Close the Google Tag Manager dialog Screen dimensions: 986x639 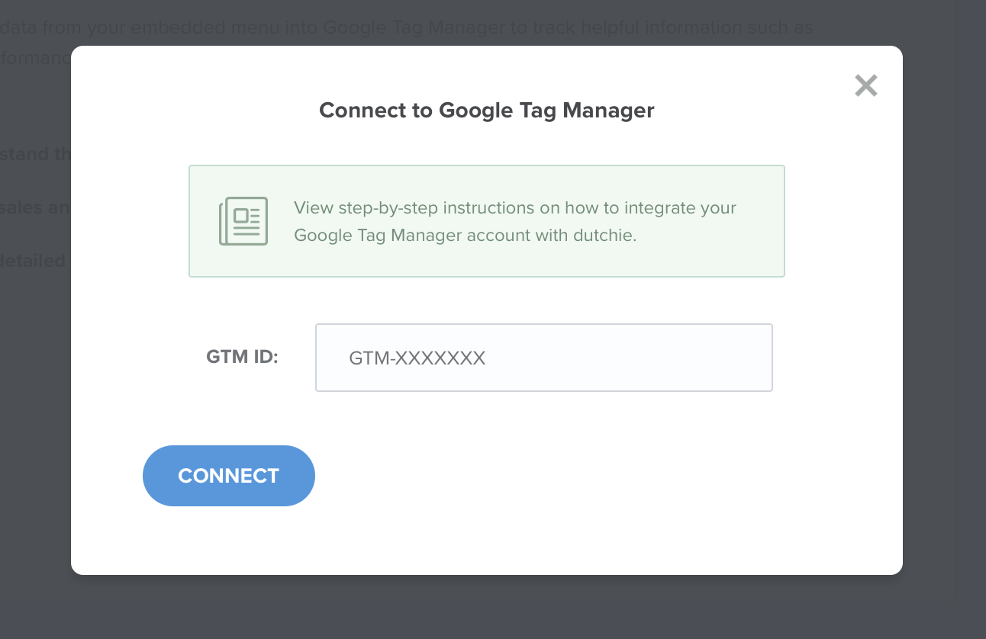coord(866,85)
